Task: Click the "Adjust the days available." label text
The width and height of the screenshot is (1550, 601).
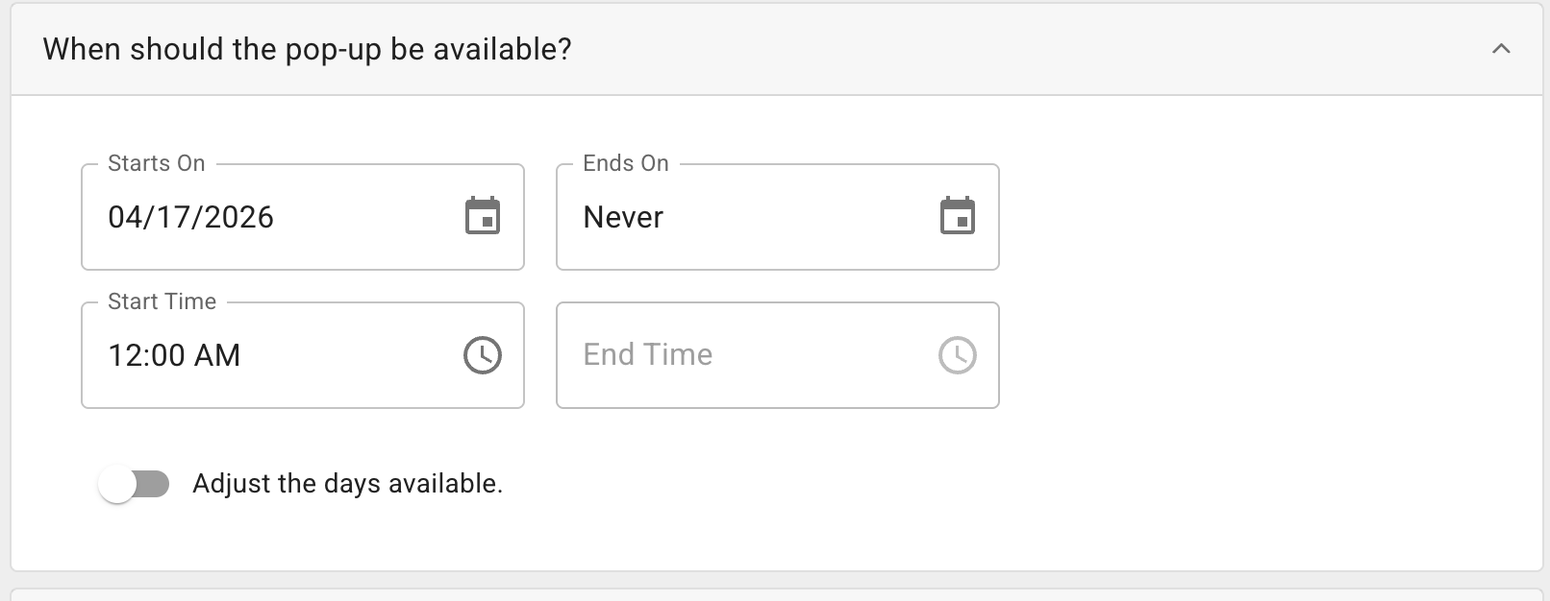Action: [x=347, y=484]
